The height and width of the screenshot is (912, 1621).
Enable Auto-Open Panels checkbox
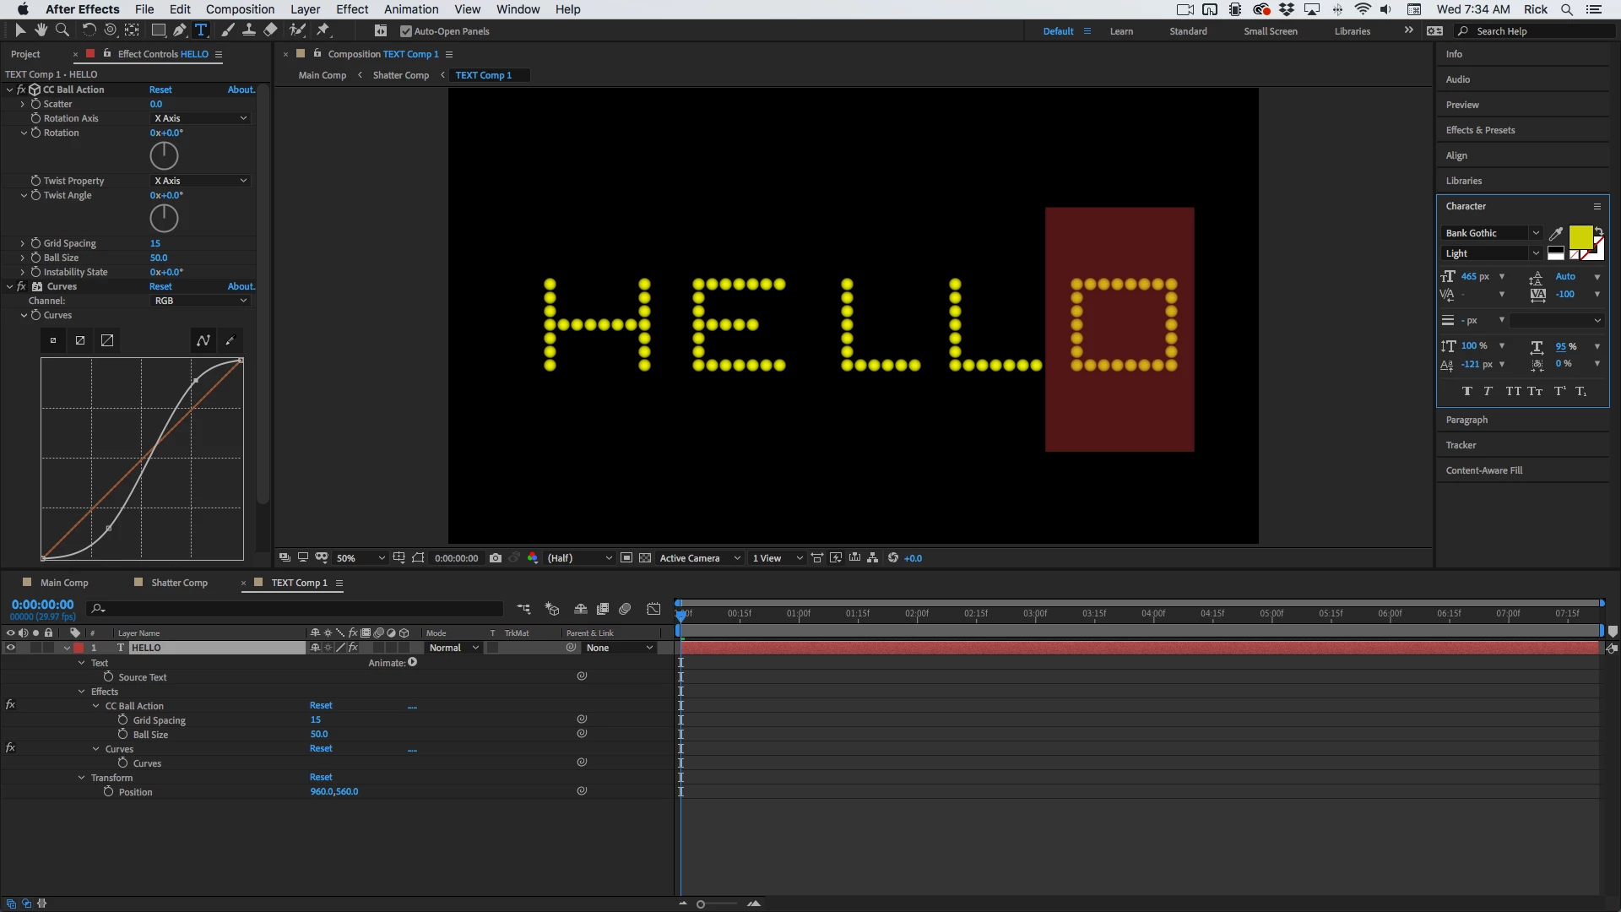[x=406, y=31]
